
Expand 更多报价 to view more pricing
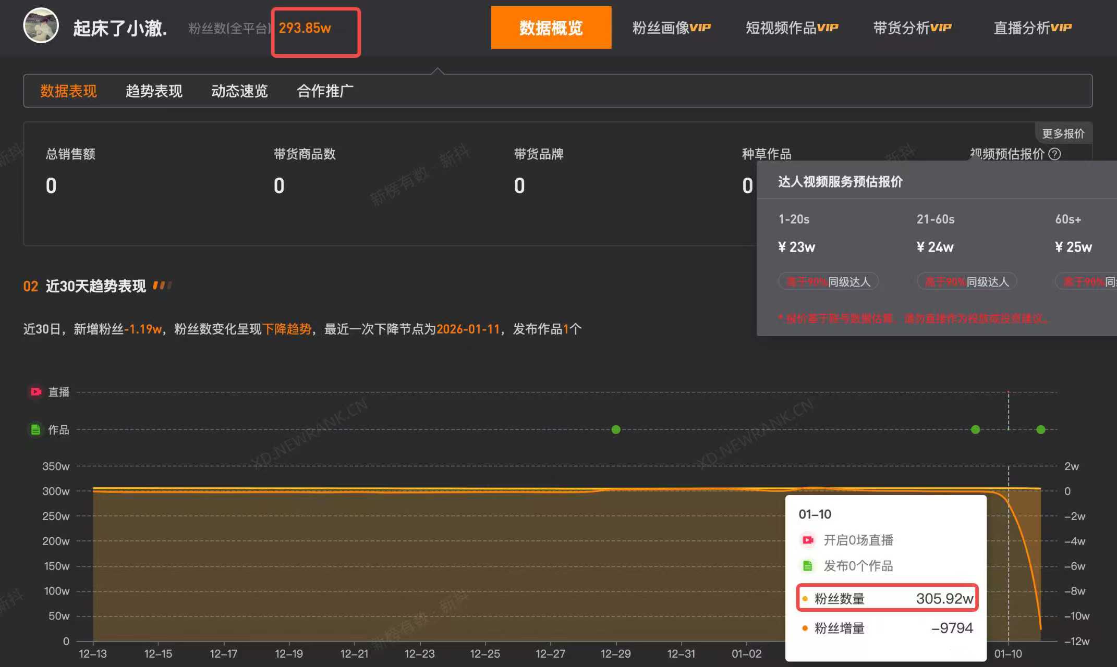1063,133
